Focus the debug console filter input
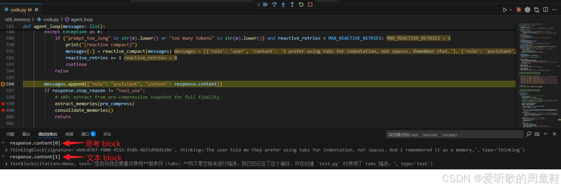 click(x=454, y=135)
